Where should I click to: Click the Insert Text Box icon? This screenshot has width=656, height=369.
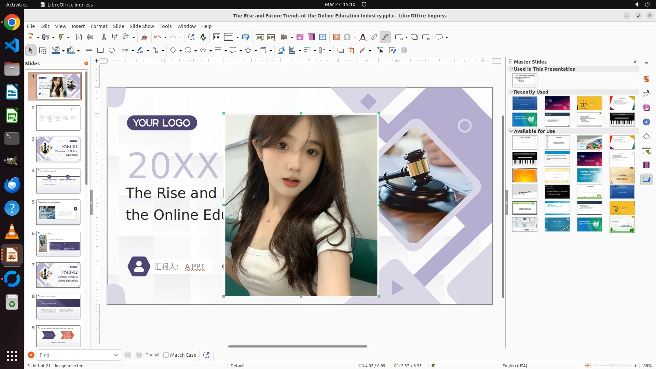337,37
